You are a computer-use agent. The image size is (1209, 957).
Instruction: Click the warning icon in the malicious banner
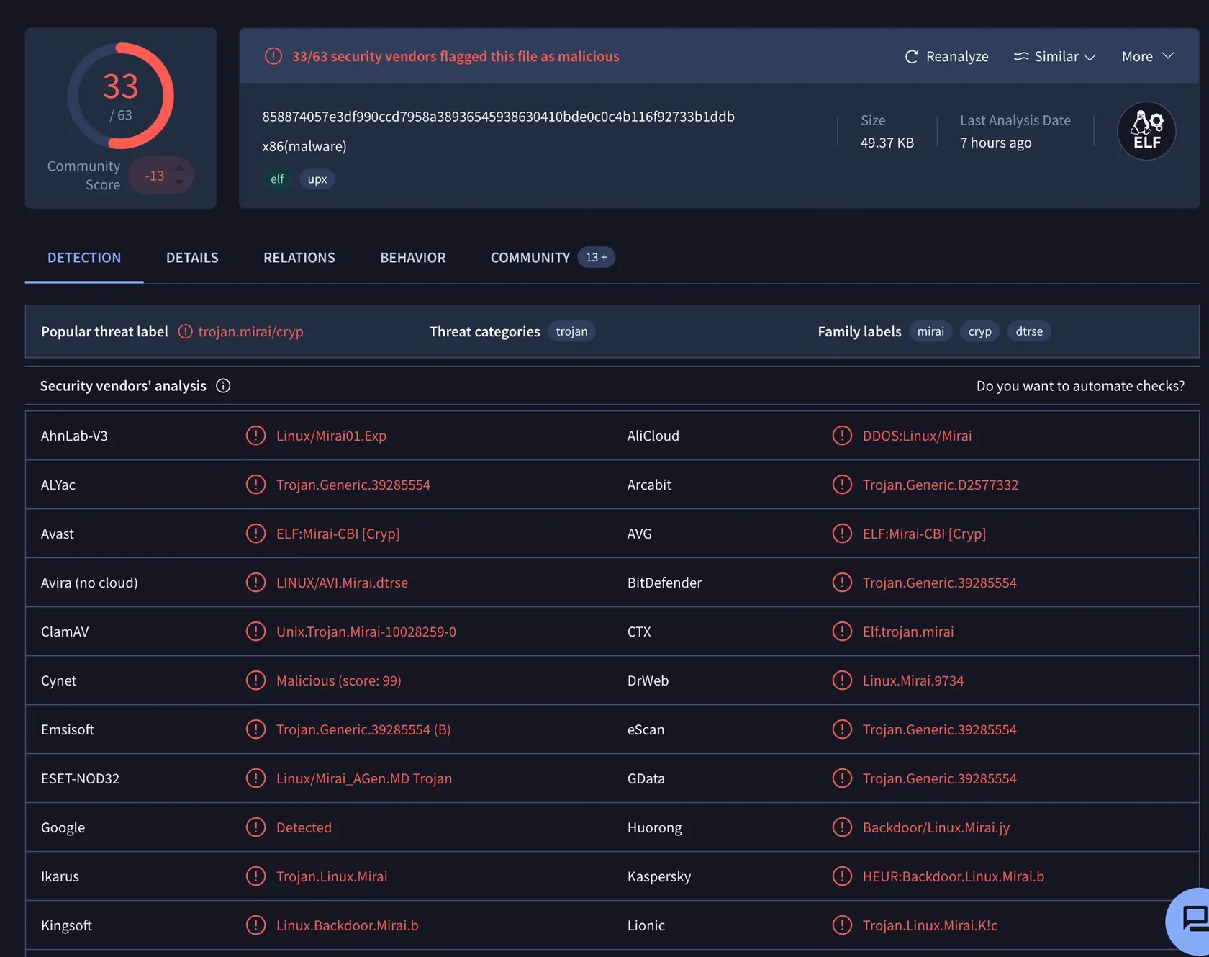273,56
